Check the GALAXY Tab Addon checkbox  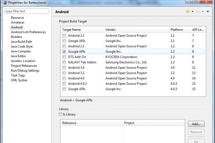coord(64,63)
